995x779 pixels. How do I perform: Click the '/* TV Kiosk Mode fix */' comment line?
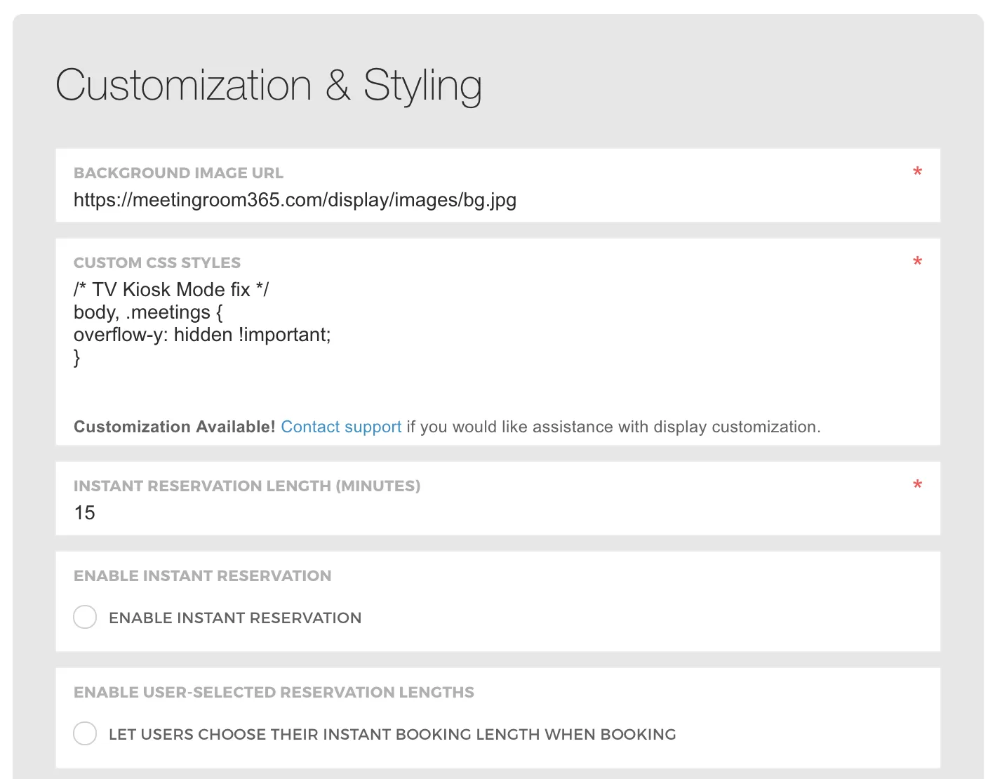[171, 290]
